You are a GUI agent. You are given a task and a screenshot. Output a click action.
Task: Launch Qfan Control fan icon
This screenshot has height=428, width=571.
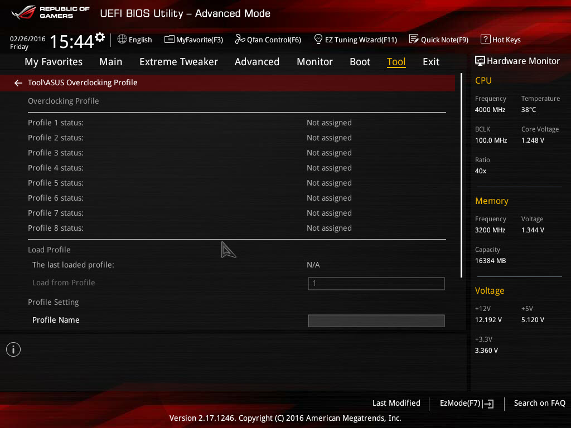tap(240, 40)
